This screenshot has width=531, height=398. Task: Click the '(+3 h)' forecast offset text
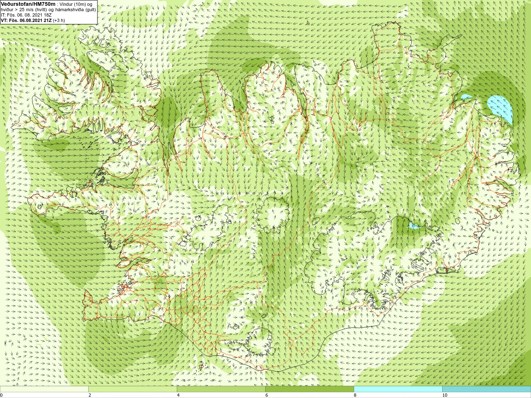pos(59,20)
